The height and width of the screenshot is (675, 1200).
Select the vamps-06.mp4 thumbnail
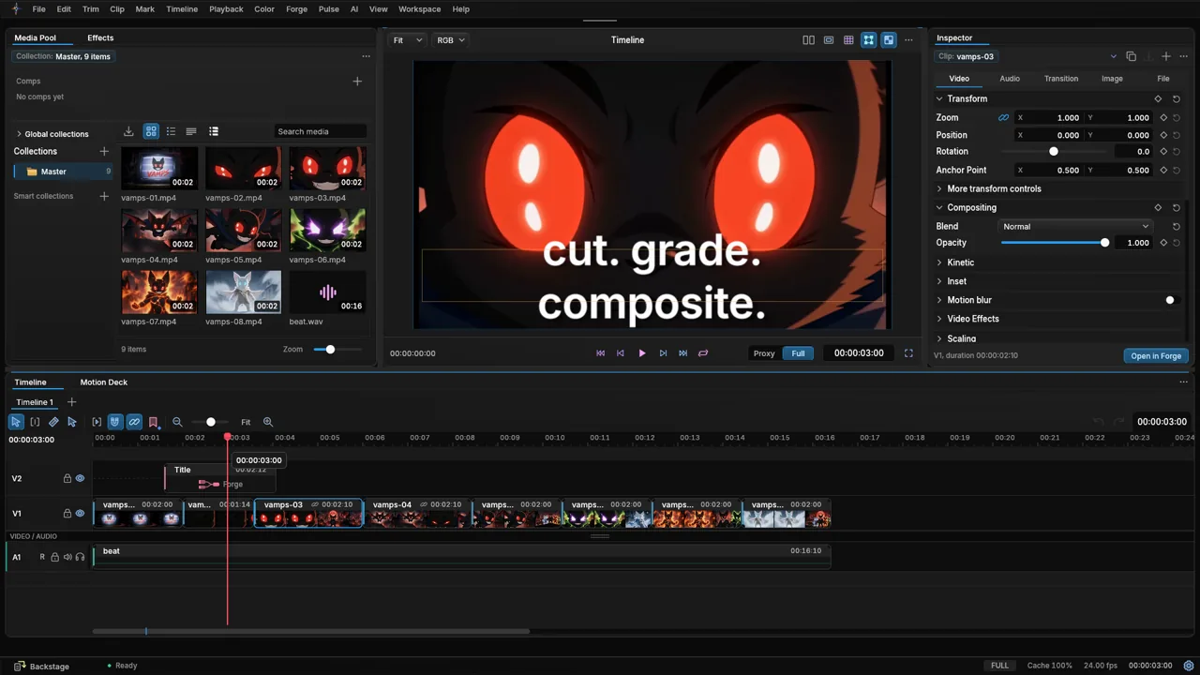pos(327,231)
